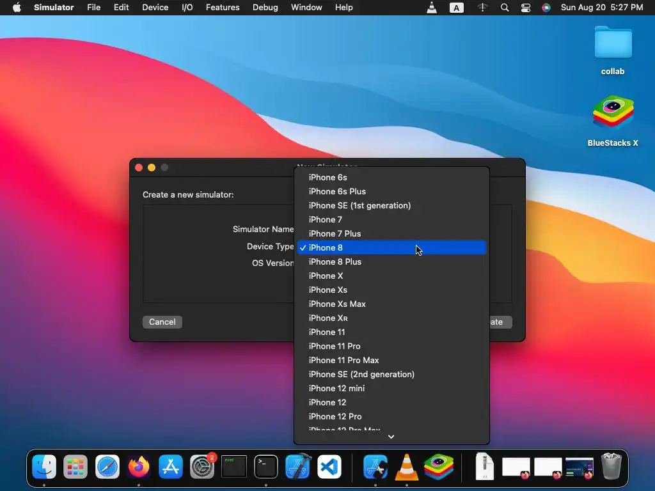655x491 pixels.
Task: Open the zip archive file in dock
Action: tap(485, 466)
